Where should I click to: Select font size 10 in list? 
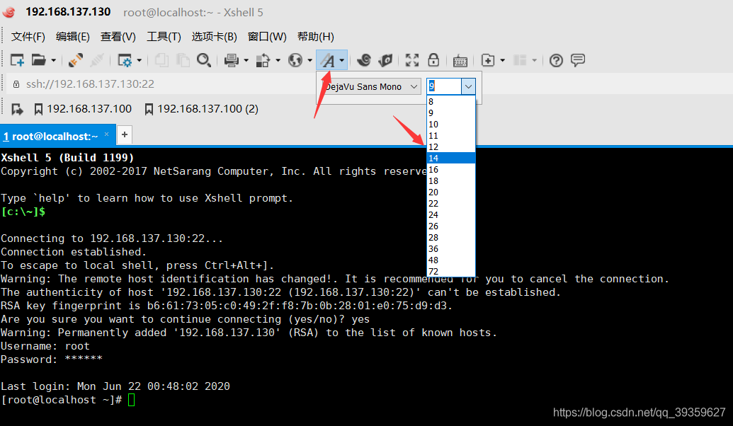[450, 125]
